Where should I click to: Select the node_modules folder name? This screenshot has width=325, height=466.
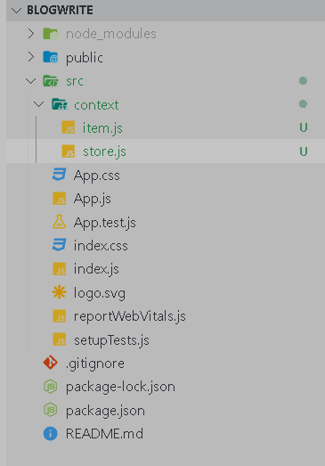coord(110,34)
